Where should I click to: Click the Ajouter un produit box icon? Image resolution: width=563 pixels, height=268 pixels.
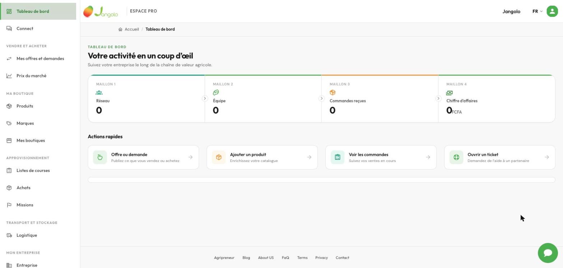(x=219, y=157)
